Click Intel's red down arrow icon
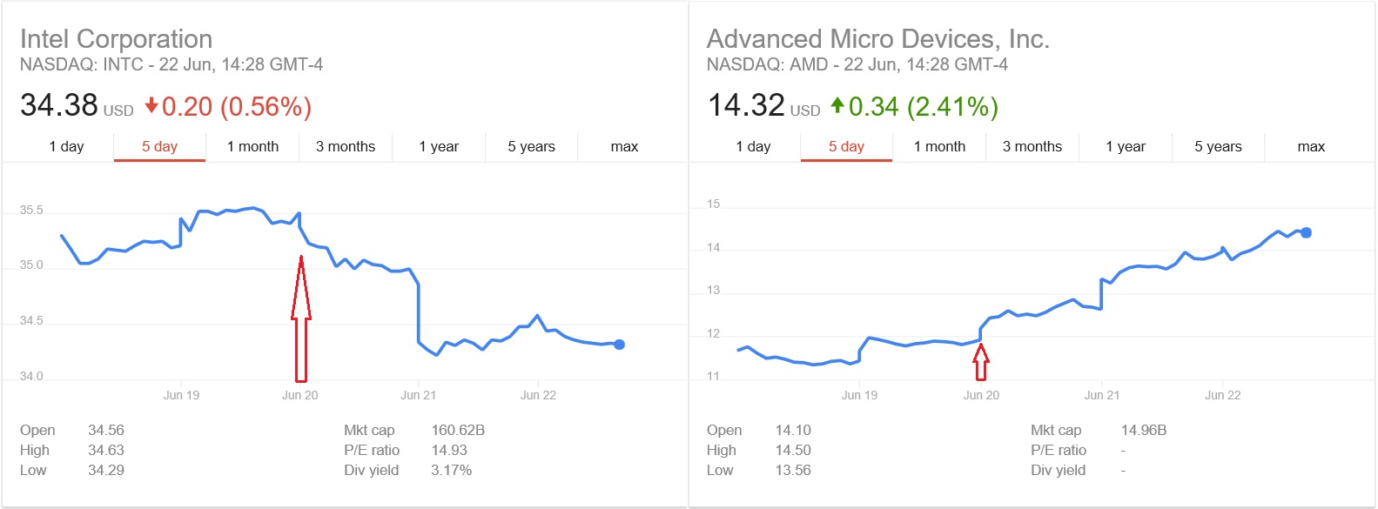Viewport: 1378px width, 509px height. point(151,105)
